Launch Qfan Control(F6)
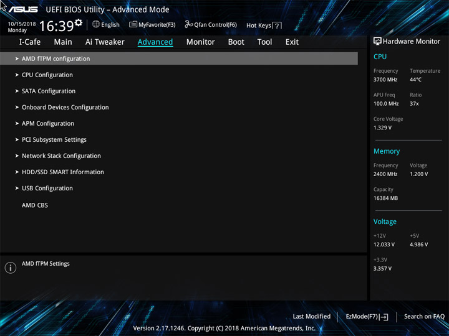The image size is (449, 336). (x=215, y=25)
